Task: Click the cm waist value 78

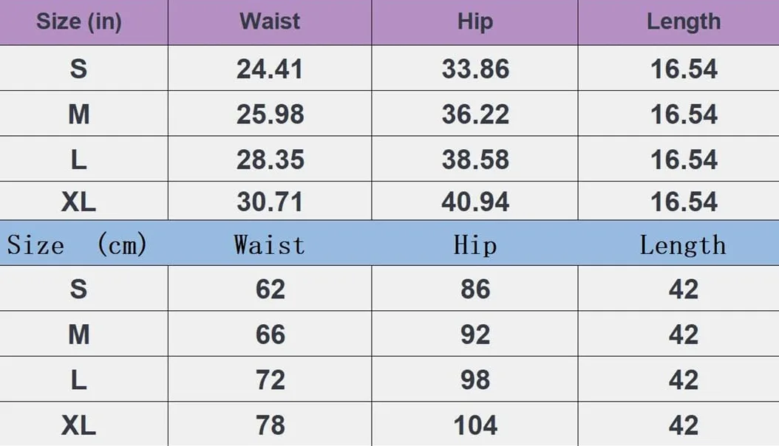Action: (x=271, y=425)
